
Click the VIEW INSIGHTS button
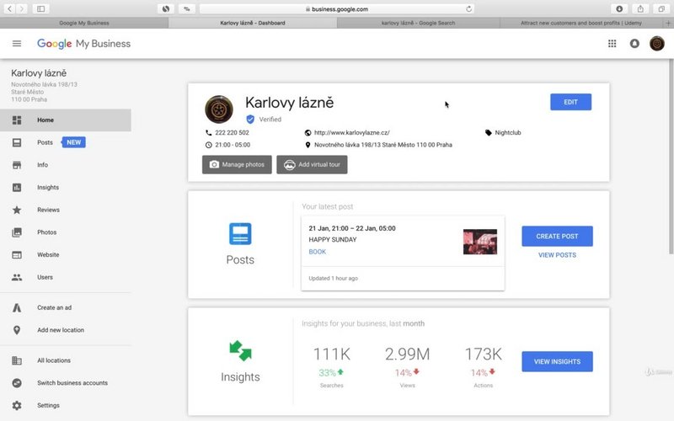[x=557, y=362]
